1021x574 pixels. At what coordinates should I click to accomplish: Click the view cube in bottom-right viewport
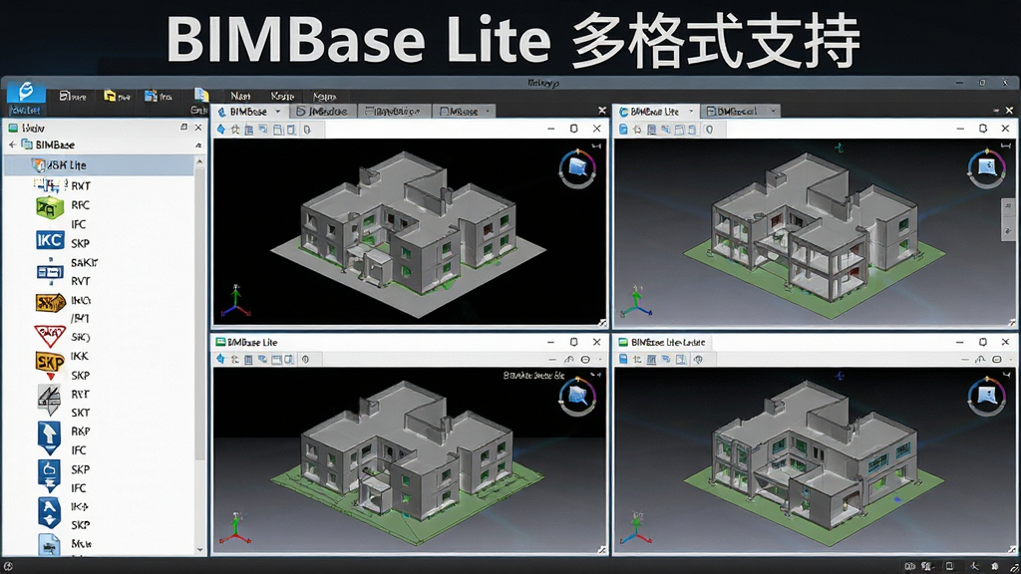pos(986,396)
